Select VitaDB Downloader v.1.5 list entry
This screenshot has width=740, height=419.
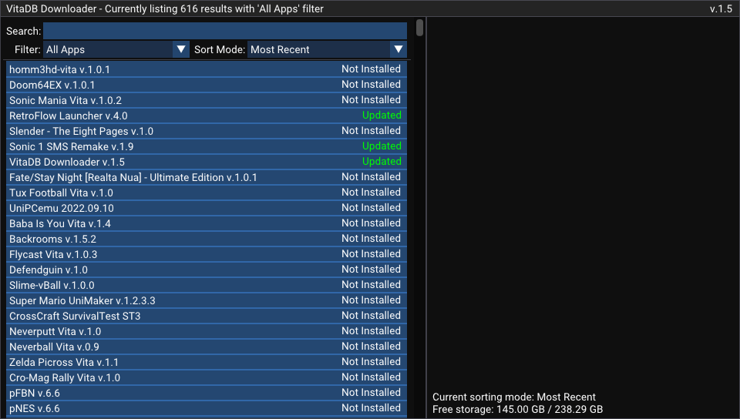coord(207,162)
